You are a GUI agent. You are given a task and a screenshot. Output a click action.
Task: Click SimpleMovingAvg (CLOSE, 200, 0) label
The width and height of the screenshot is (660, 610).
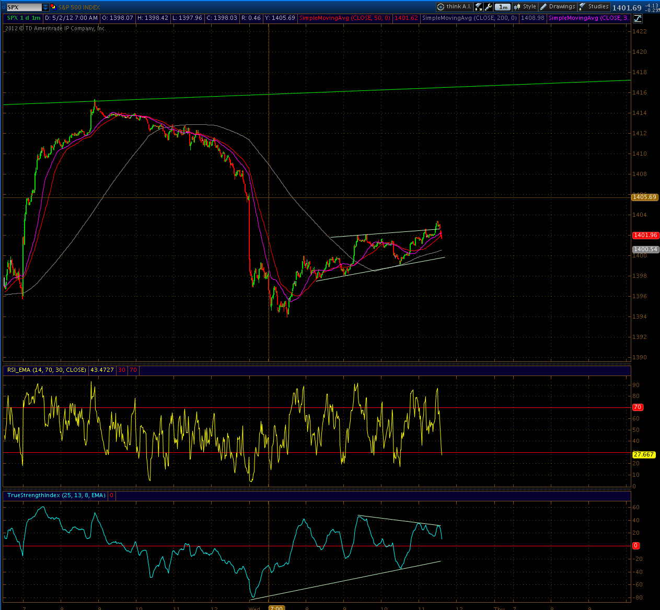469,18
